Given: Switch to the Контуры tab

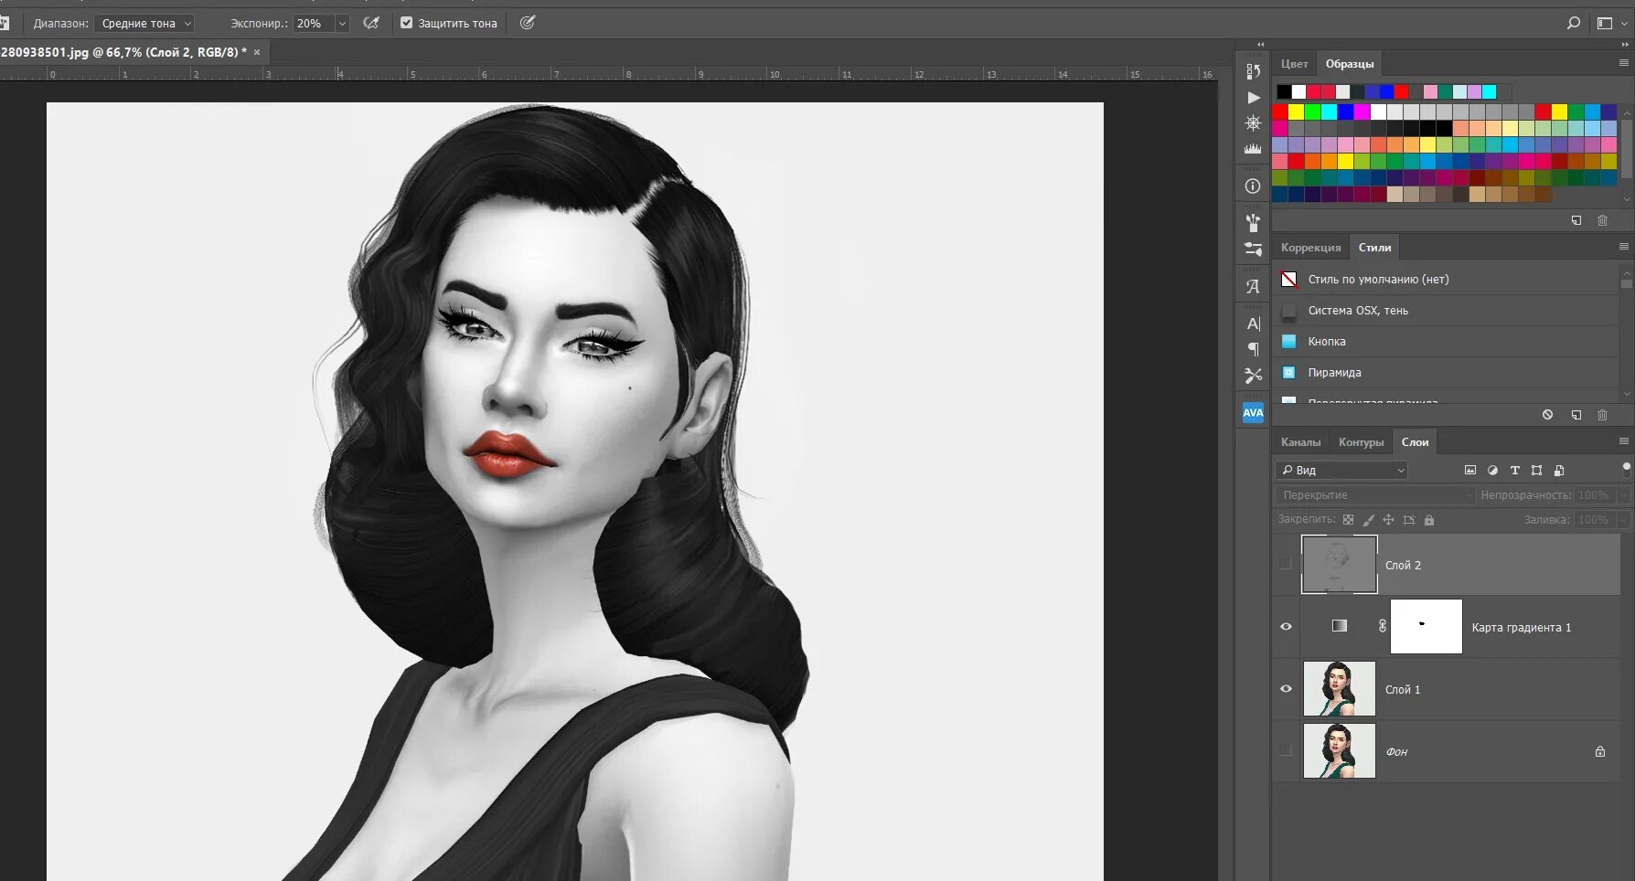Looking at the screenshot, I should 1361,442.
